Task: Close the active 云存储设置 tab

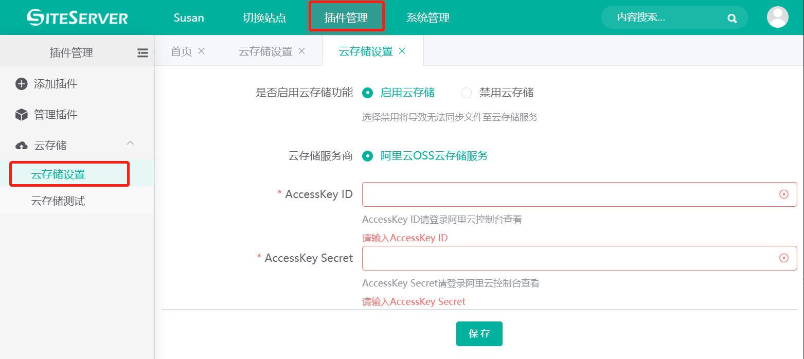Action: 402,51
